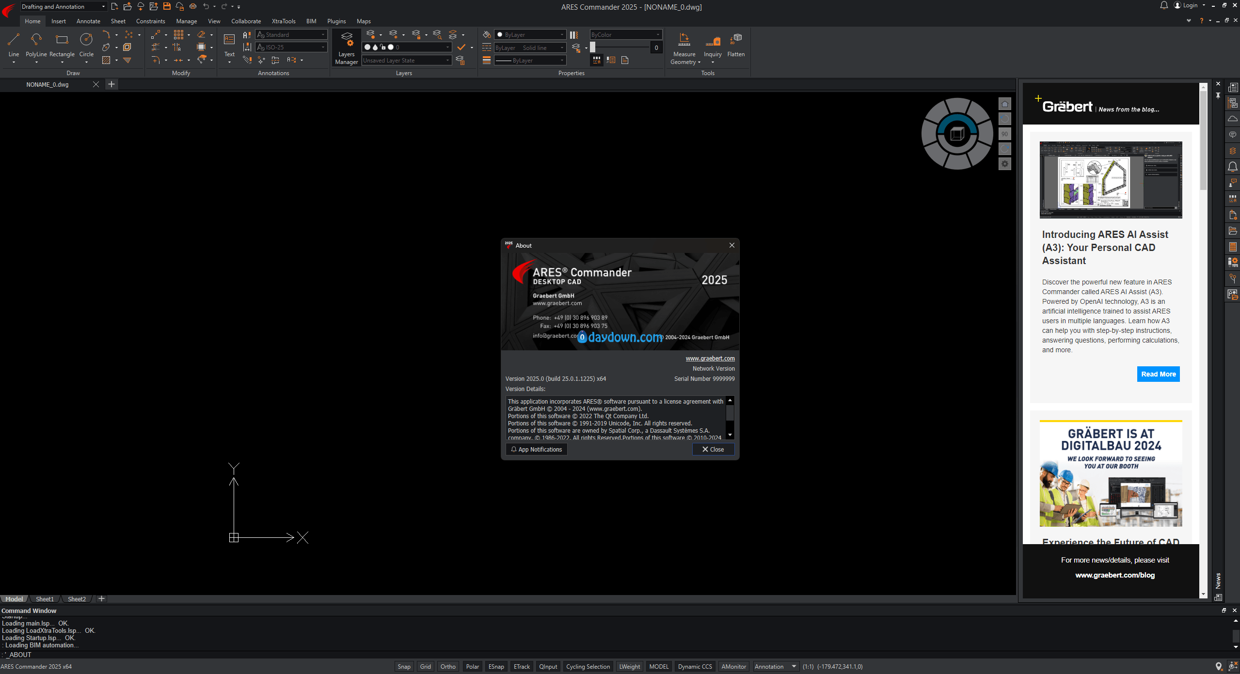
Task: Click the navigation settings gear icon
Action: coord(1005,164)
